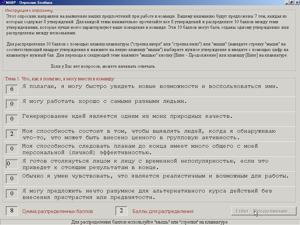
Task: Minimize the Belbin questionnaire window
Action: click(x=286, y=2)
